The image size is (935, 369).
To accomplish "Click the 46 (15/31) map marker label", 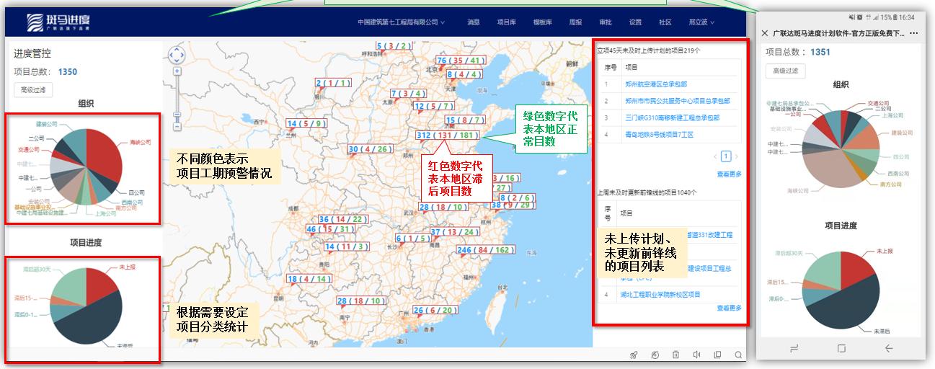I will point(329,229).
